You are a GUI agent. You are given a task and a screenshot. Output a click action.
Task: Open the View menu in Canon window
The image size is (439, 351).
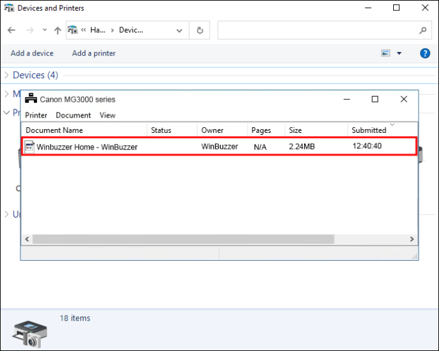point(108,115)
